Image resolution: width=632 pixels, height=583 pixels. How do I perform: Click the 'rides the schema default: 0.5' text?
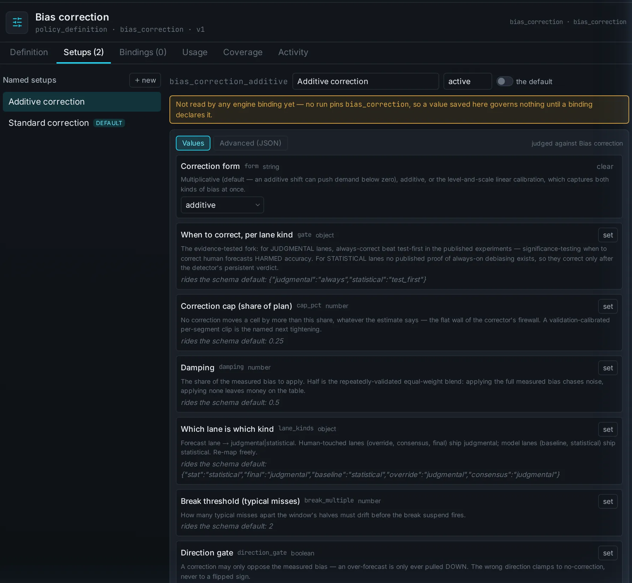tap(230, 402)
